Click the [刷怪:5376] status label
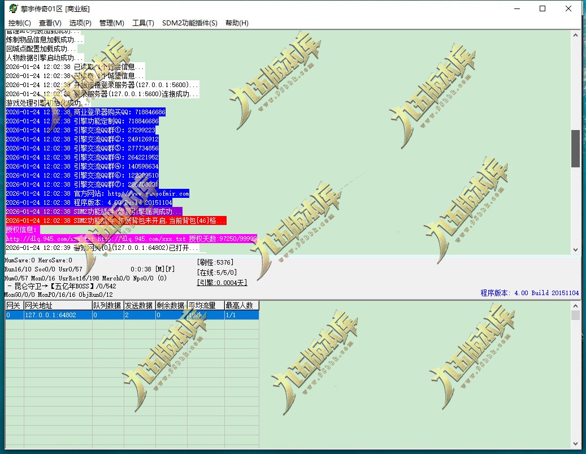586x454 pixels. 215,262
